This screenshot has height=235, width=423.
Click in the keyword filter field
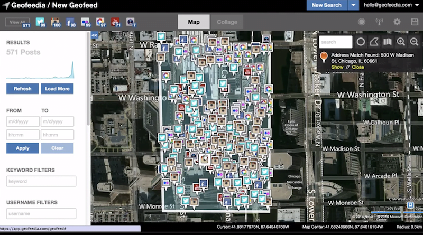[x=41, y=181]
